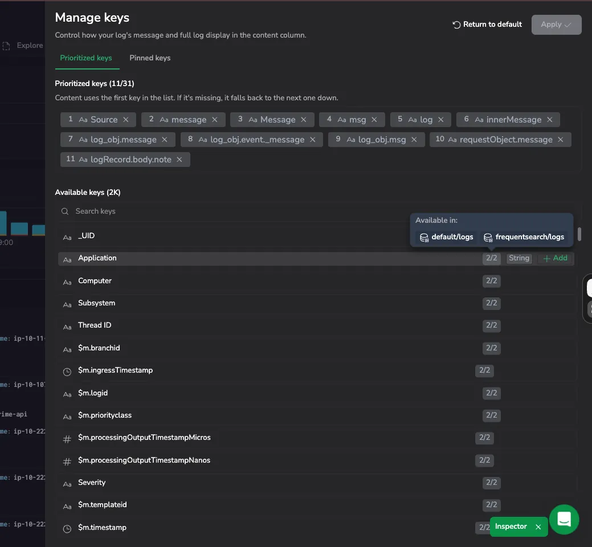Remove the lowercase message prioritized key
This screenshot has height=547, width=592.
click(x=214, y=120)
